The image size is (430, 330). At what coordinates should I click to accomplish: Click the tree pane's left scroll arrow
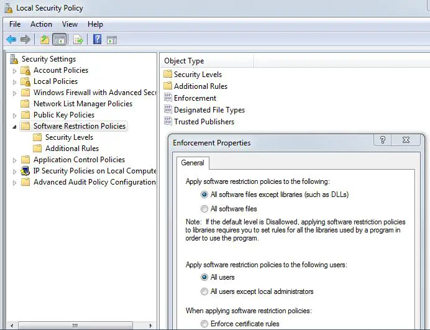click(12, 326)
